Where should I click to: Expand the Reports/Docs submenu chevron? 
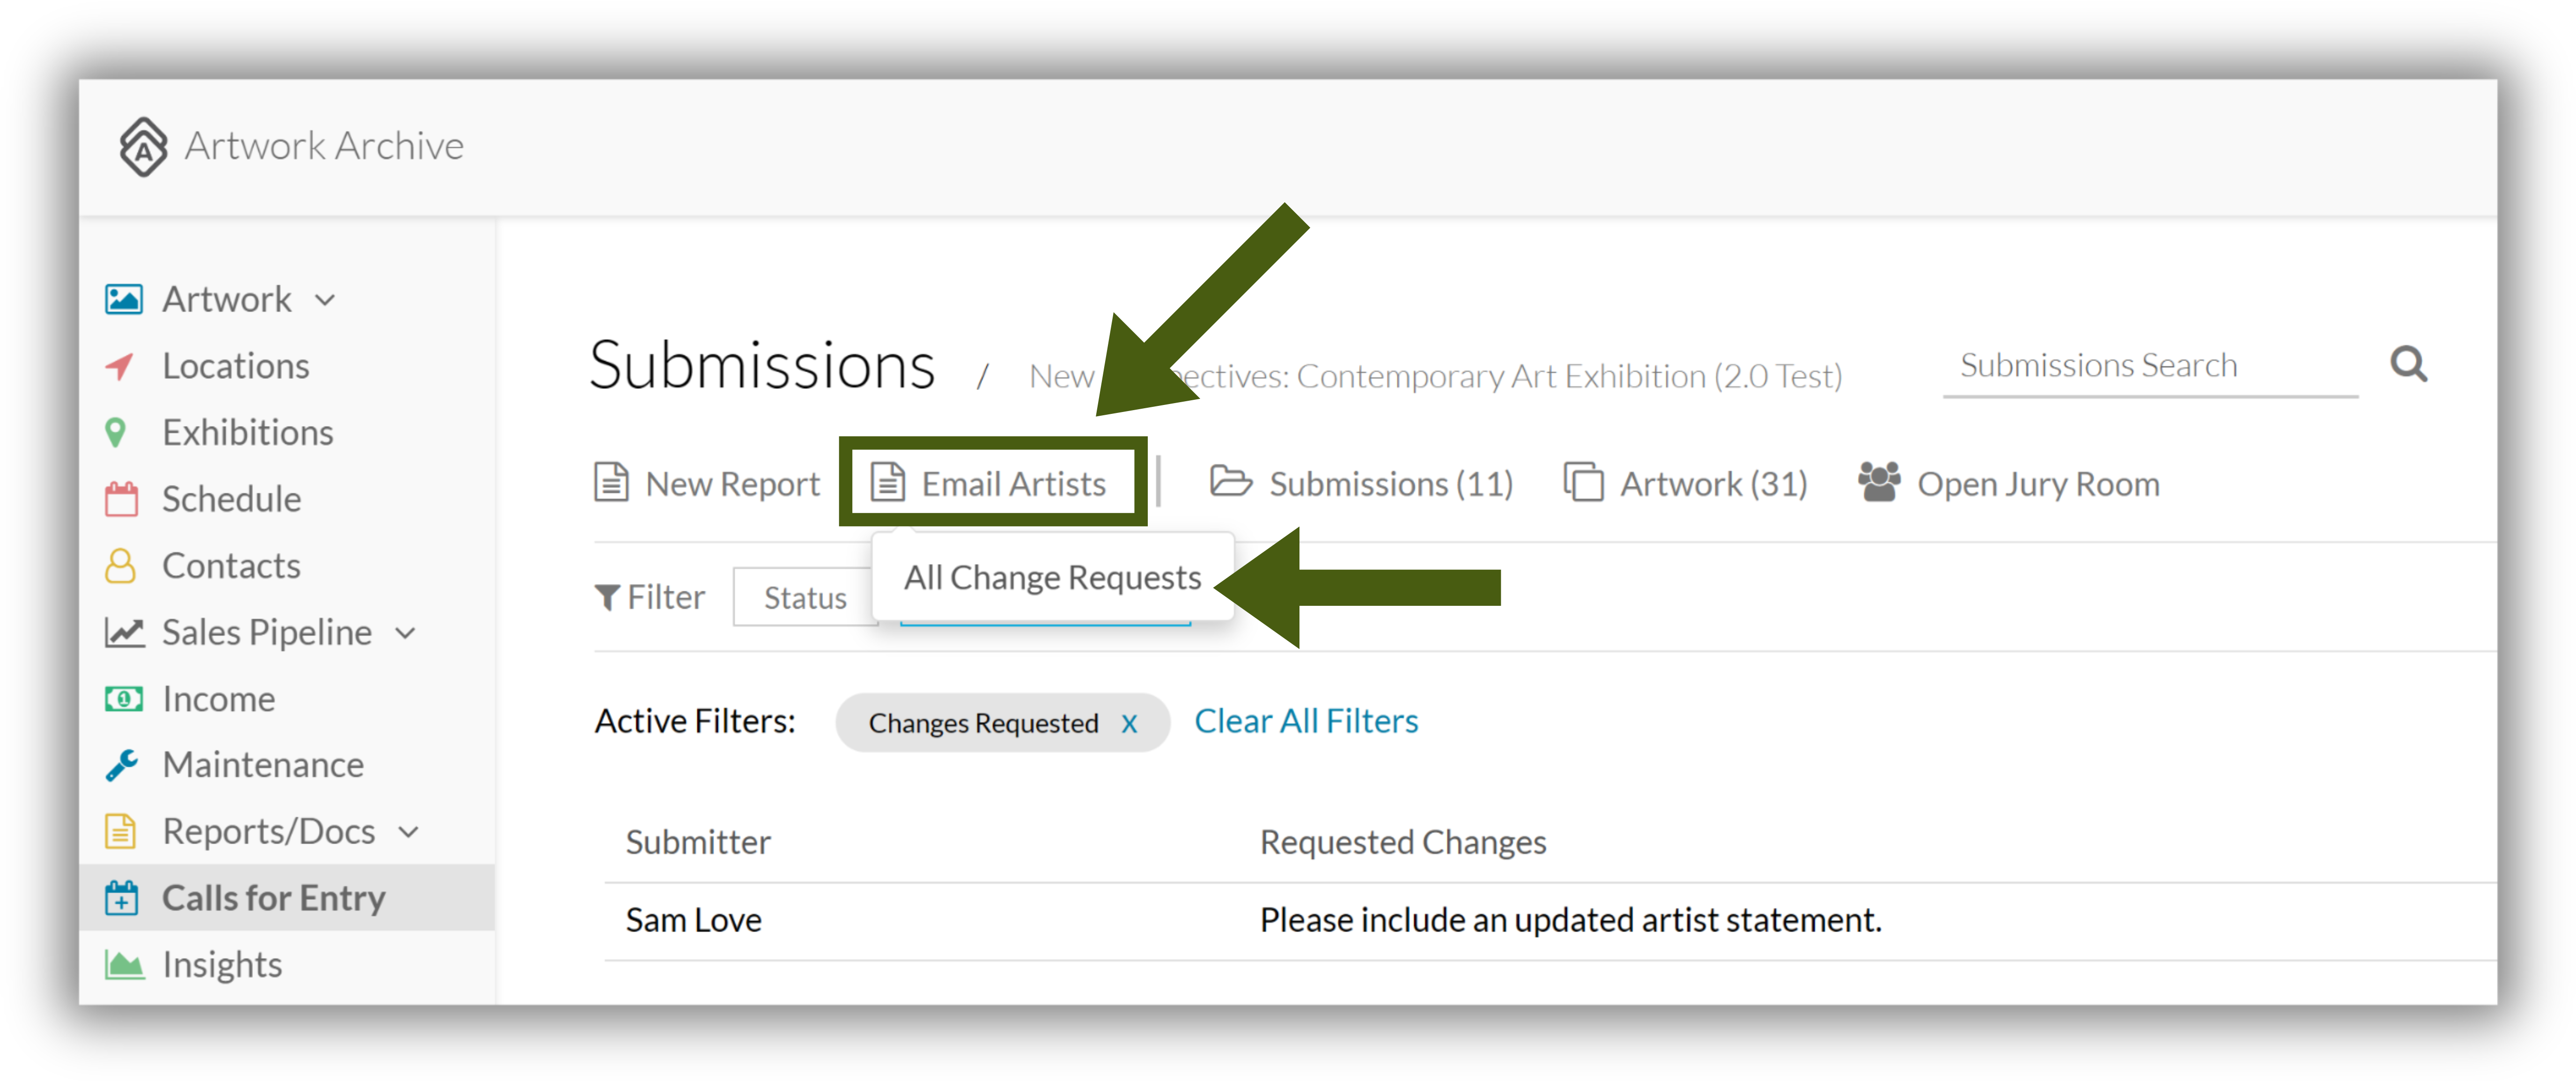(408, 831)
